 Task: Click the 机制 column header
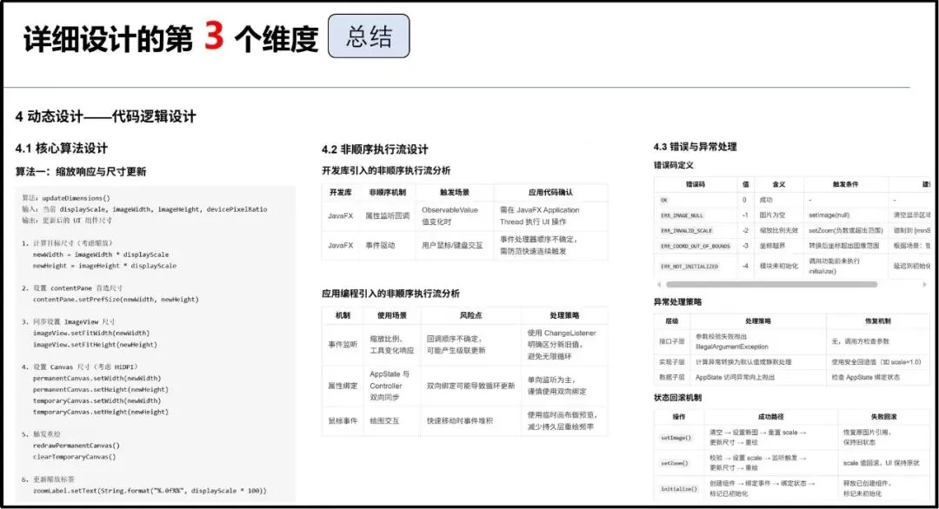point(343,315)
